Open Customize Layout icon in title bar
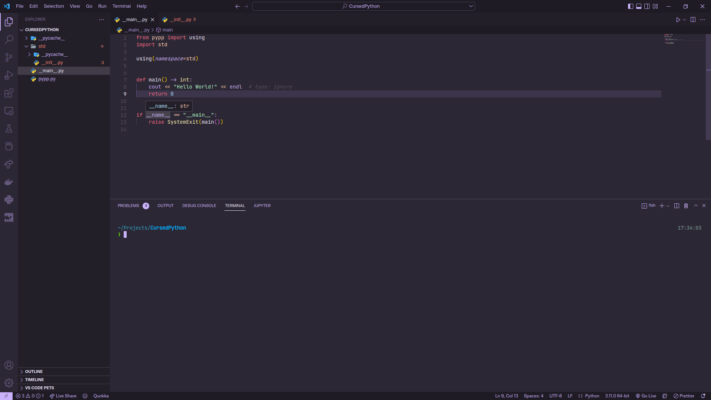Screen dimensions: 711x400 pos(655,6)
